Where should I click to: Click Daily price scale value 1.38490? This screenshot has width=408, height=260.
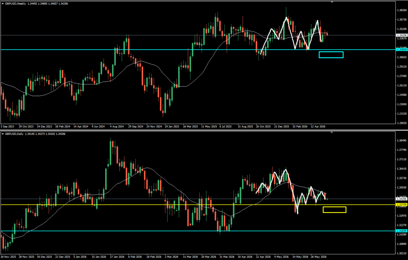point(402,141)
